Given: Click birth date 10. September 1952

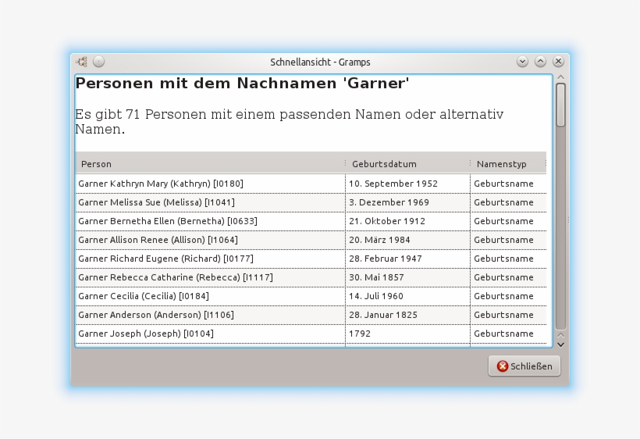Looking at the screenshot, I should [393, 184].
